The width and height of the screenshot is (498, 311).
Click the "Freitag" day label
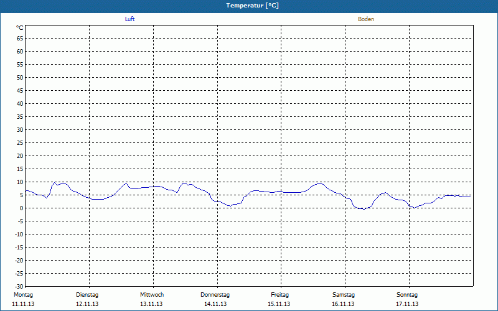click(280, 295)
